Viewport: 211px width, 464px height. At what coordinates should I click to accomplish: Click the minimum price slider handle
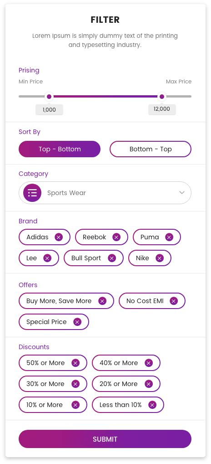(49, 97)
